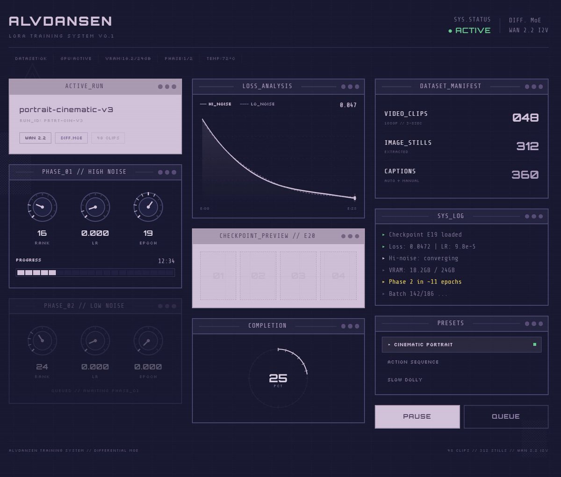
Task: Click the 'Loss: 0.0472 | LR: 9.8e-5' log line
Action: [x=432, y=246]
